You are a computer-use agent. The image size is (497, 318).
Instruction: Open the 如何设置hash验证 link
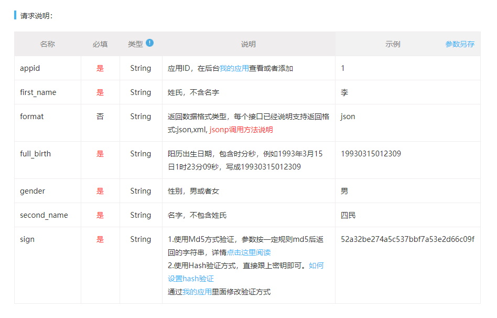coord(246,272)
